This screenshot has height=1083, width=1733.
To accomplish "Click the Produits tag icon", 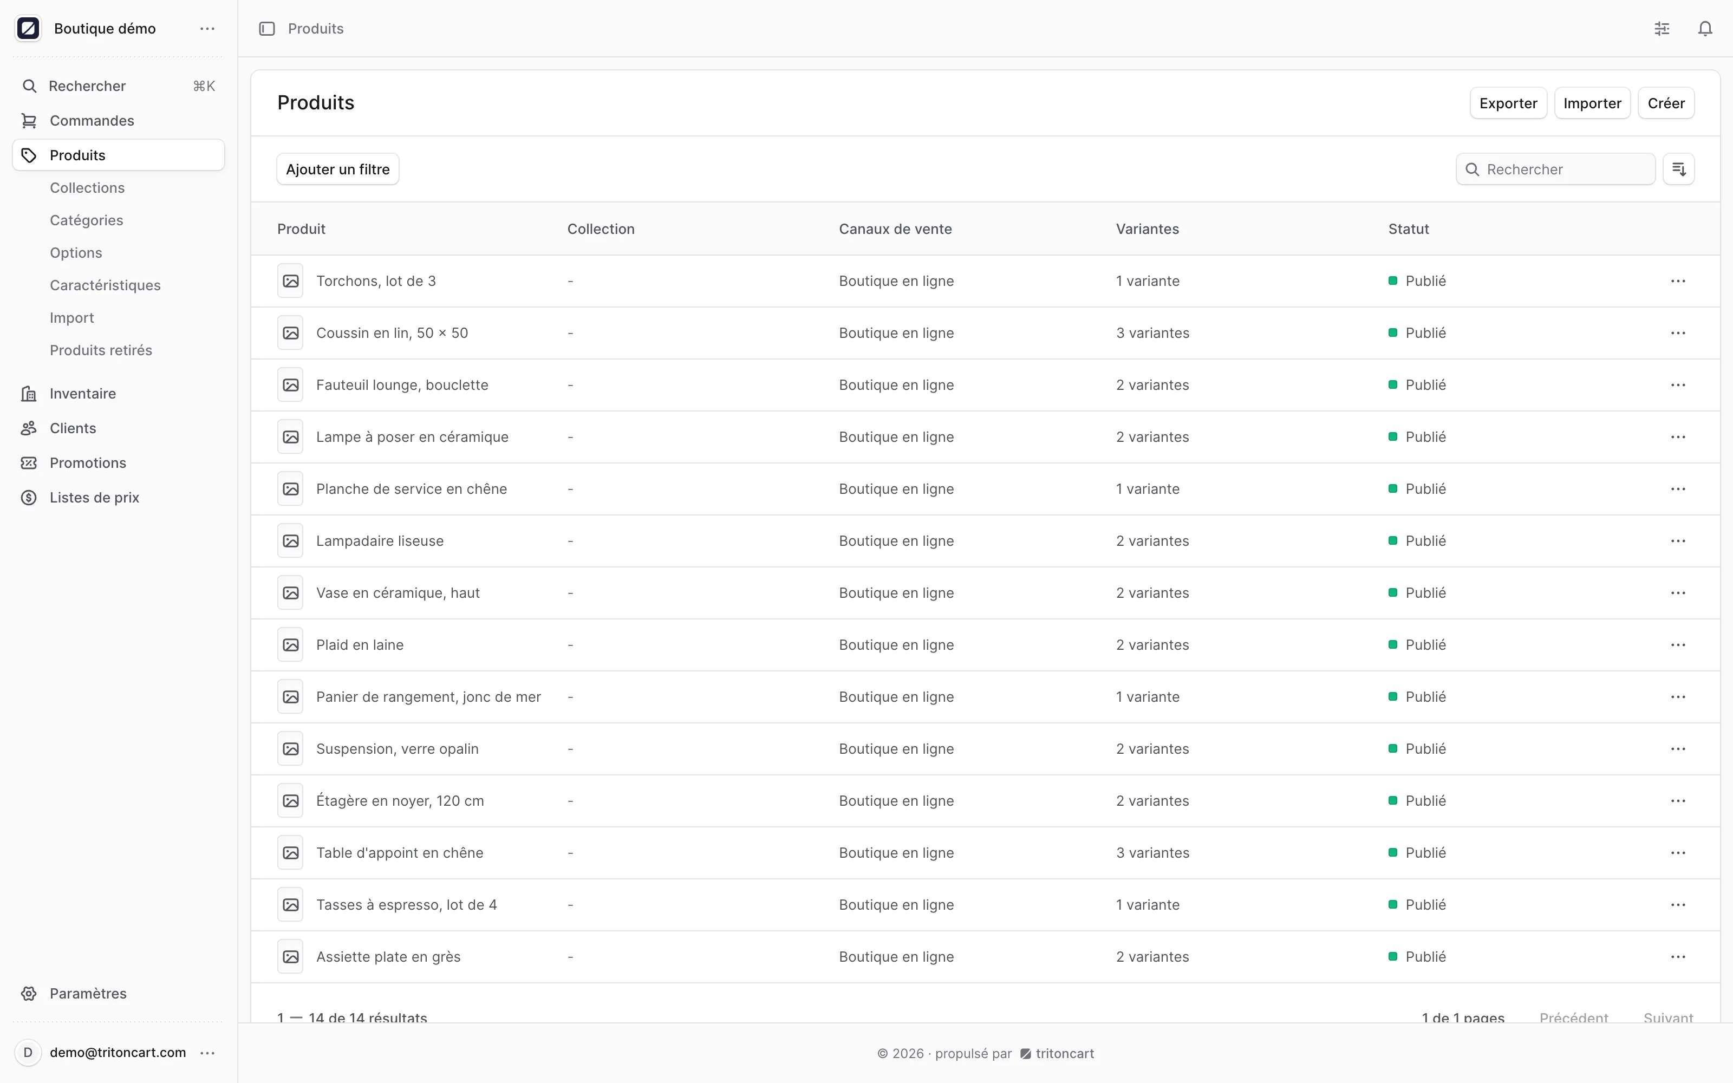I will coord(29,155).
